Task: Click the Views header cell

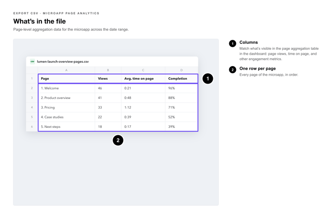Action: [108, 79]
